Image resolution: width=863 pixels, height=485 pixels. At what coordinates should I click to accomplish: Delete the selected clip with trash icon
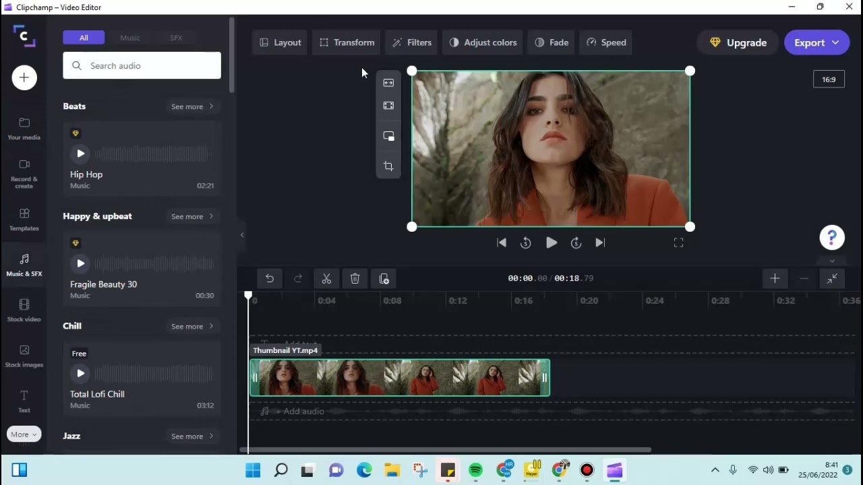click(355, 278)
